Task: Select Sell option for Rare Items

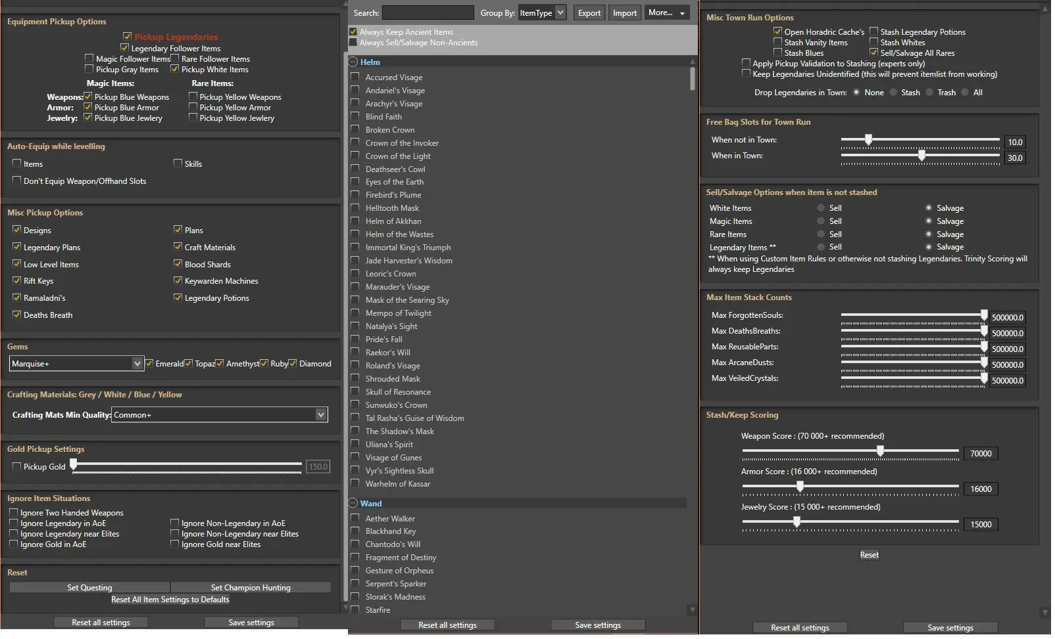Action: coord(821,234)
